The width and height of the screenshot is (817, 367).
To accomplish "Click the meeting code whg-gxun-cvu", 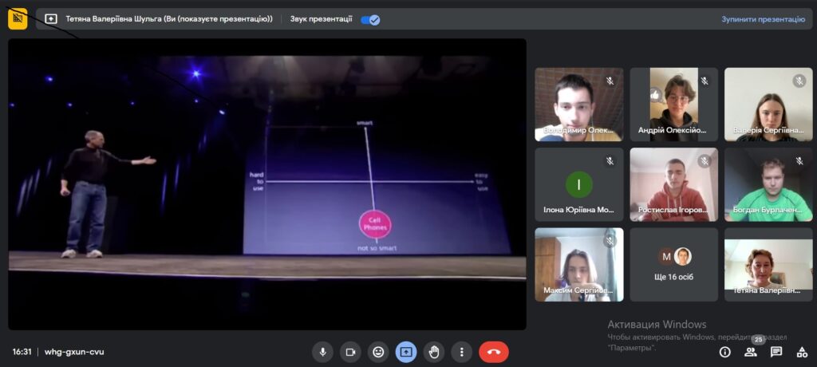I will (x=74, y=352).
